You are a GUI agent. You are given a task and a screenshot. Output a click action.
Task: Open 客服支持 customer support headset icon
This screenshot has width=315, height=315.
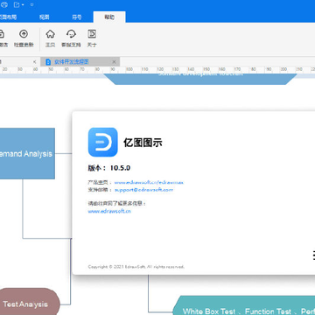pos(71,34)
